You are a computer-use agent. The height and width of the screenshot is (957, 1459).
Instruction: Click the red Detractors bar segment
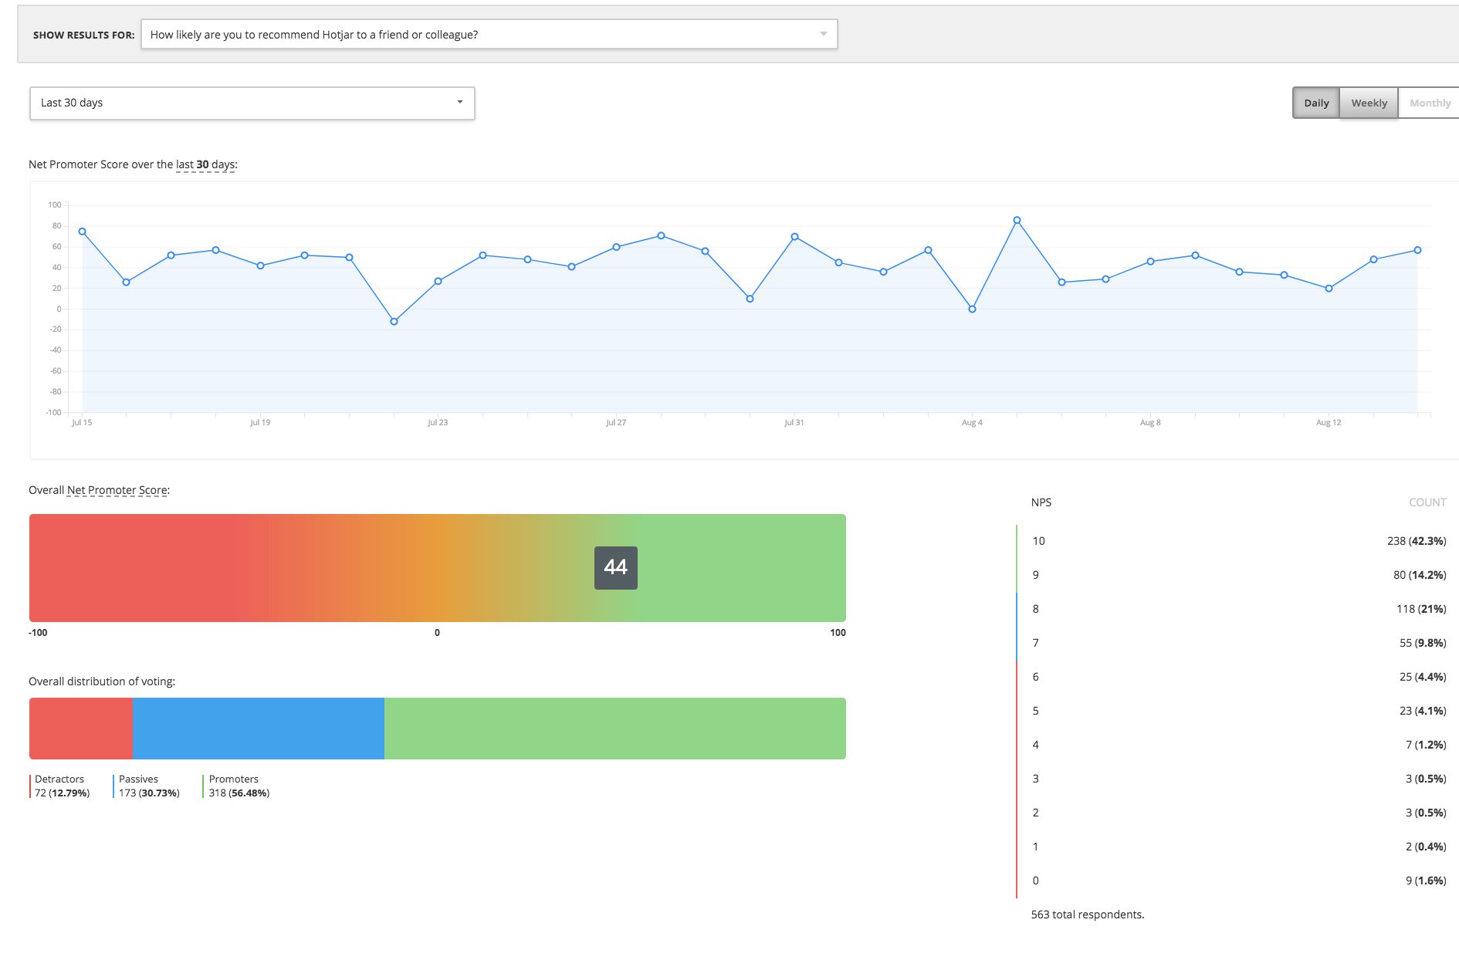[81, 729]
